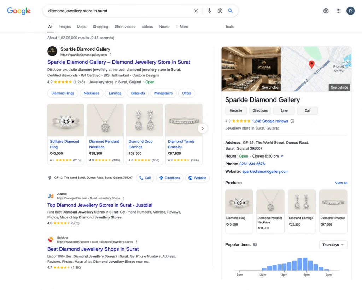Click Call button in knowledge panel
The image size is (362, 290).
(x=308, y=110)
